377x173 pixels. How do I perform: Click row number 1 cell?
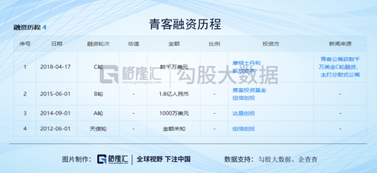click(25, 67)
